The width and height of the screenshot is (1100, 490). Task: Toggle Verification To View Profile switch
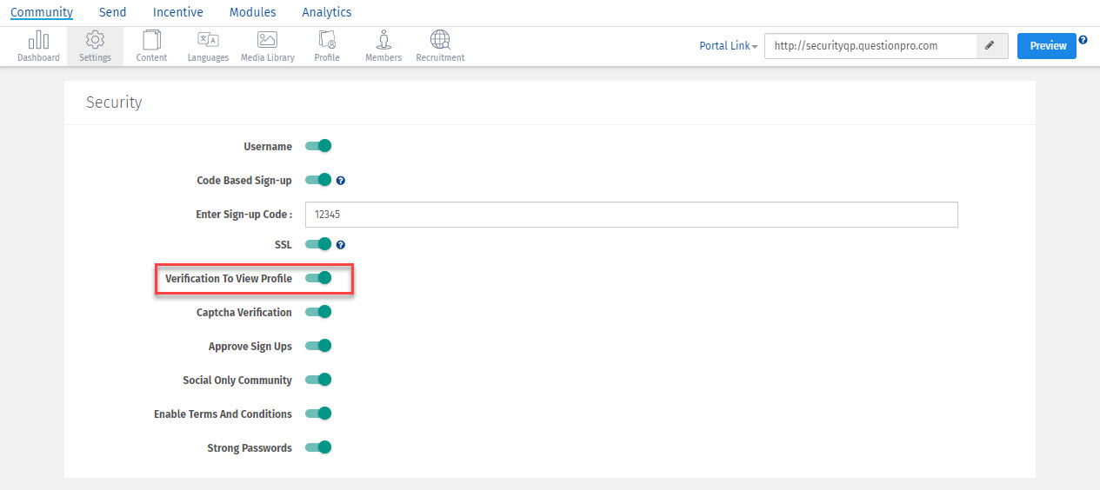(318, 278)
